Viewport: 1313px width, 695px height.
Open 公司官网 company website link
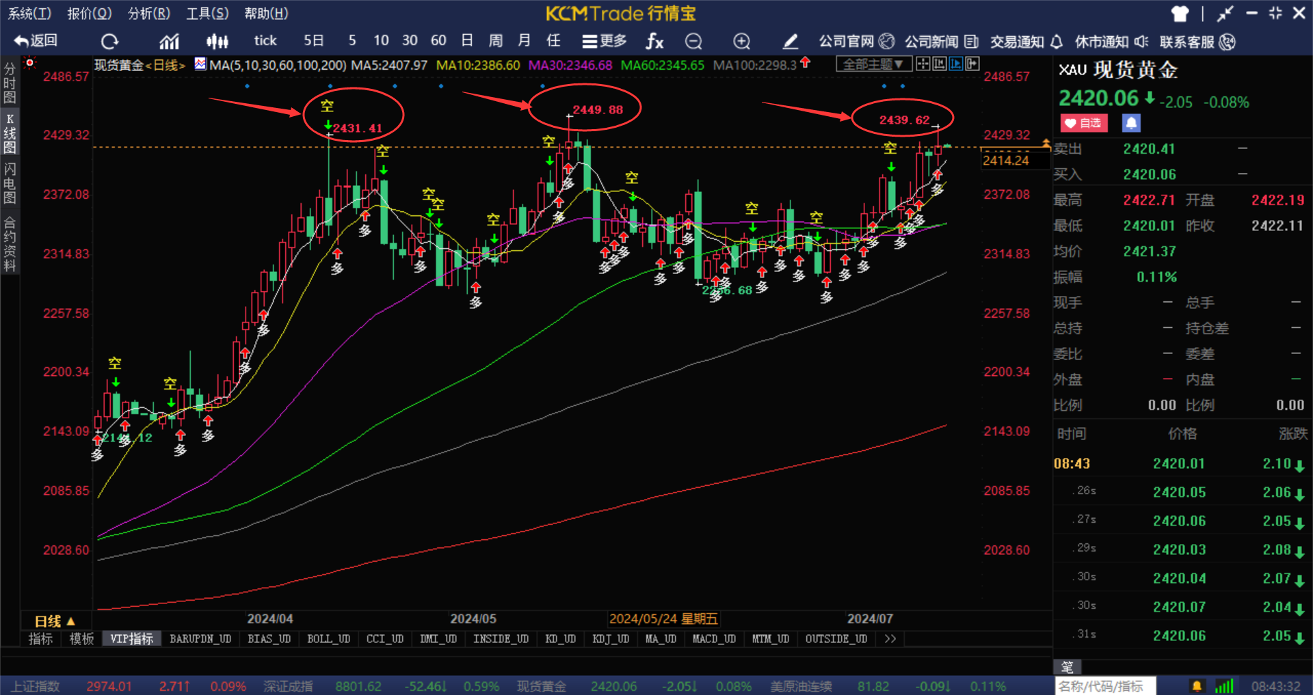857,42
